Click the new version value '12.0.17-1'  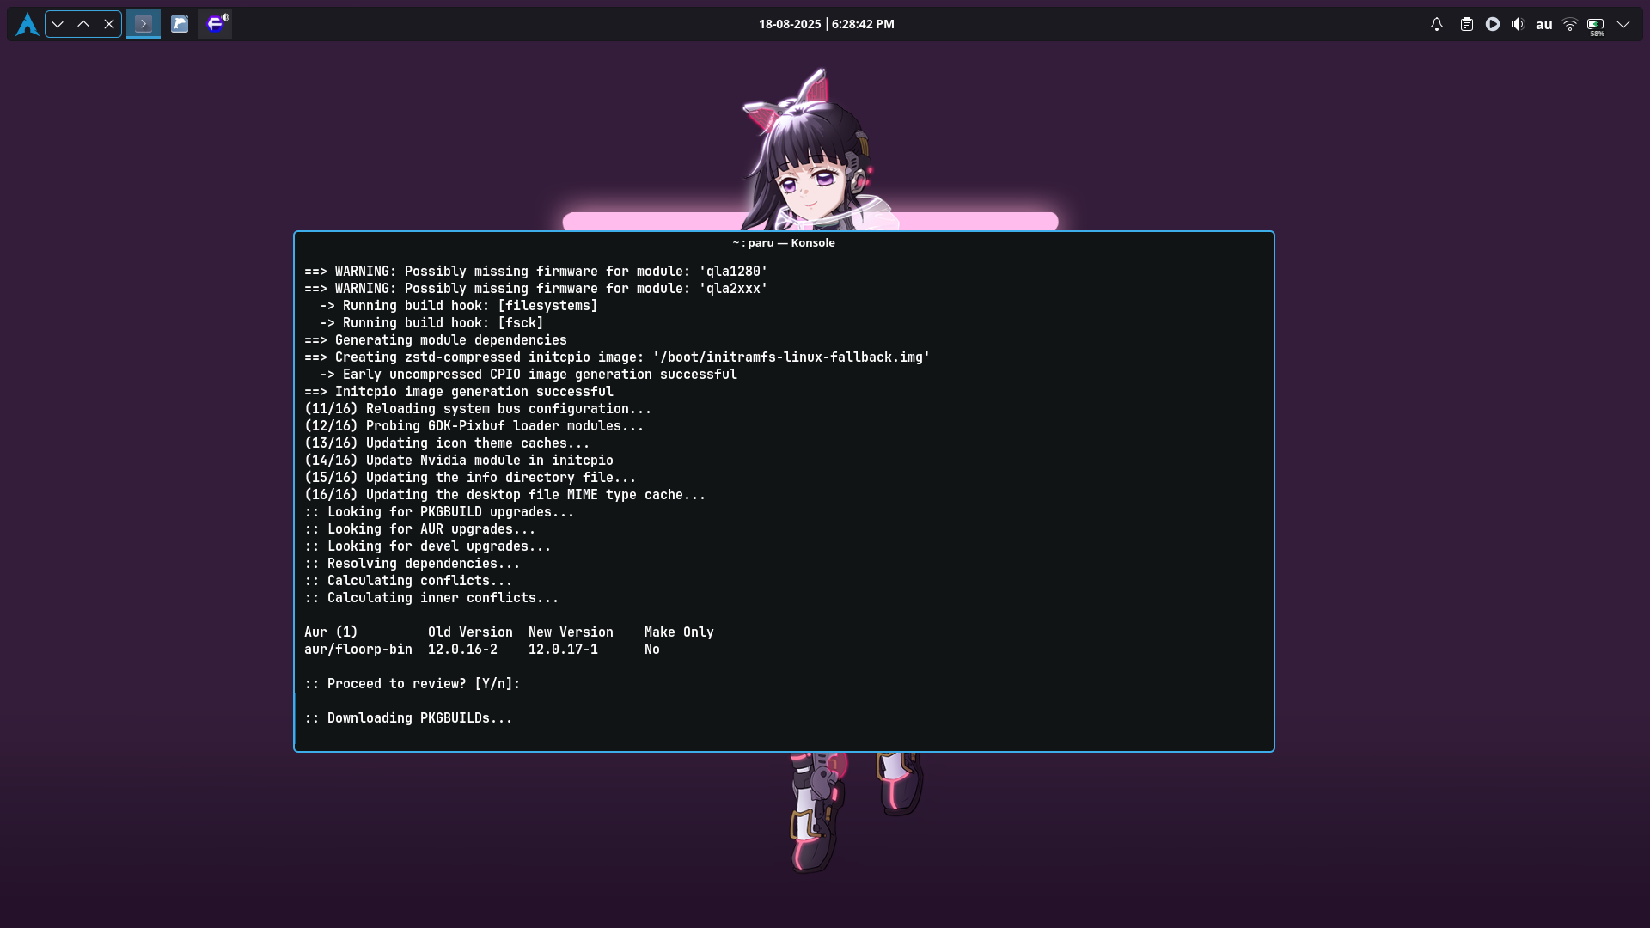[x=563, y=650]
